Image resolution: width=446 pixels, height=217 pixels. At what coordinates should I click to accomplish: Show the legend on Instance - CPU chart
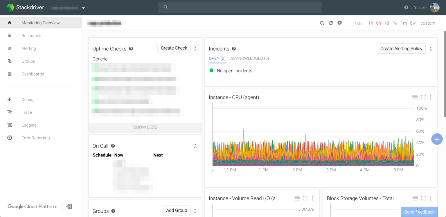point(415,97)
